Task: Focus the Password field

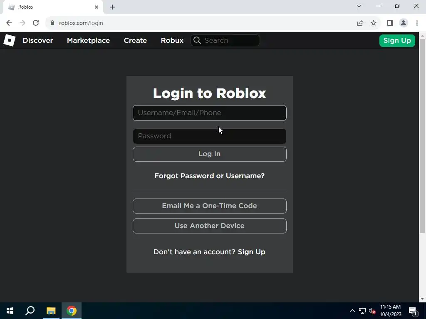Action: pyautogui.click(x=210, y=136)
